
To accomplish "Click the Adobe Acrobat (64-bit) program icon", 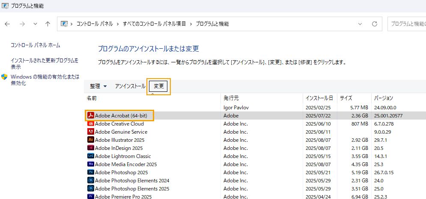I will point(90,116).
